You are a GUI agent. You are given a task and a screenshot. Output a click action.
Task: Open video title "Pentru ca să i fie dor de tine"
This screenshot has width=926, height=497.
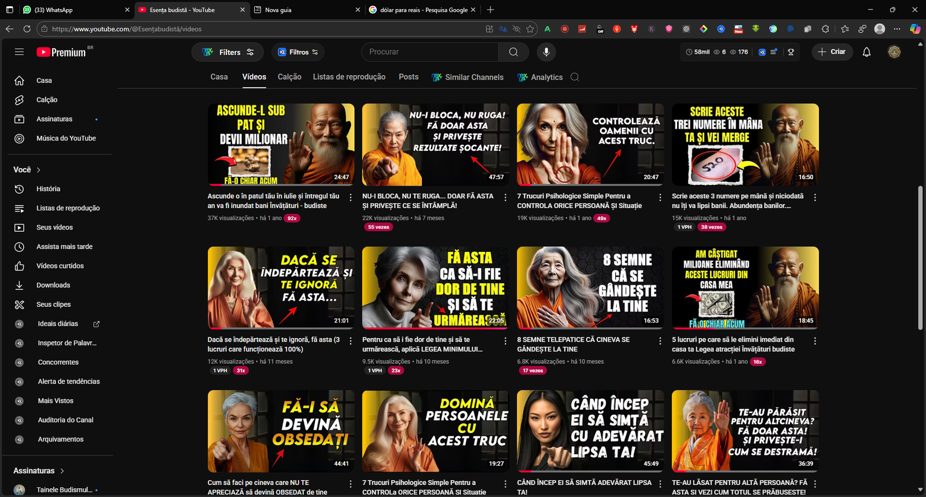(x=422, y=344)
